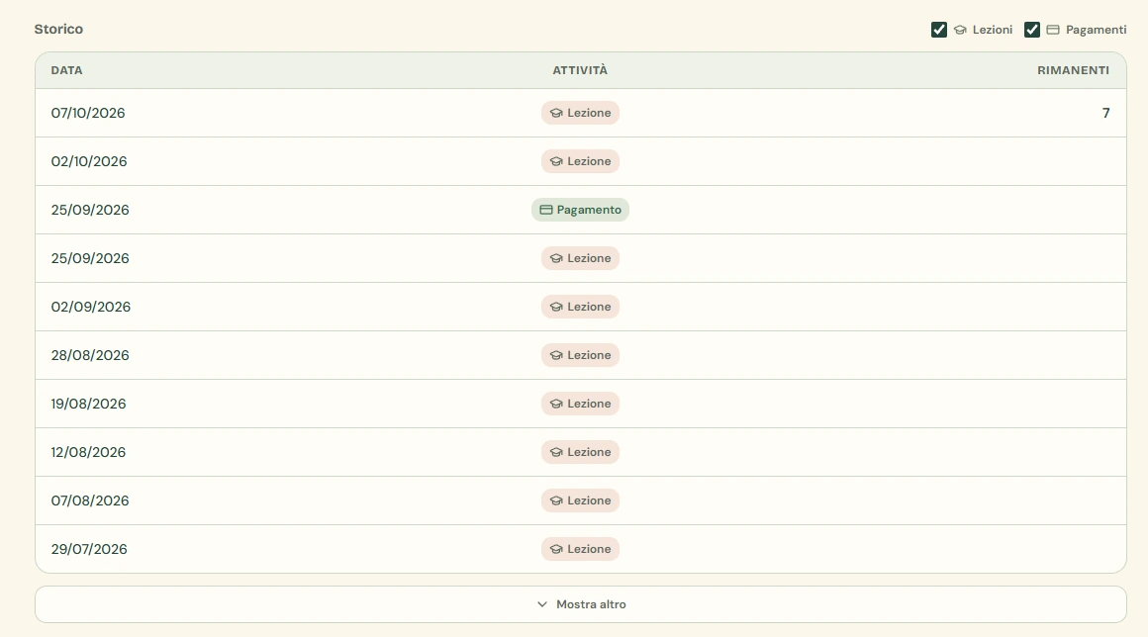
Task: Select the date 19/08/2026
Action: pos(89,404)
